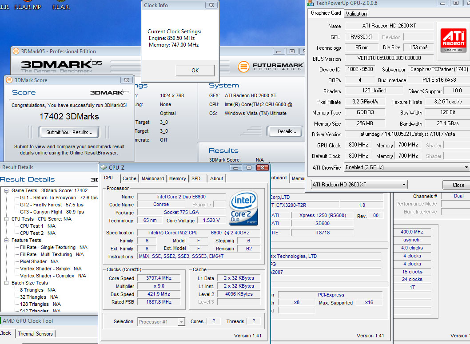Click the GPU-Z title bar icon

tap(310, 3)
